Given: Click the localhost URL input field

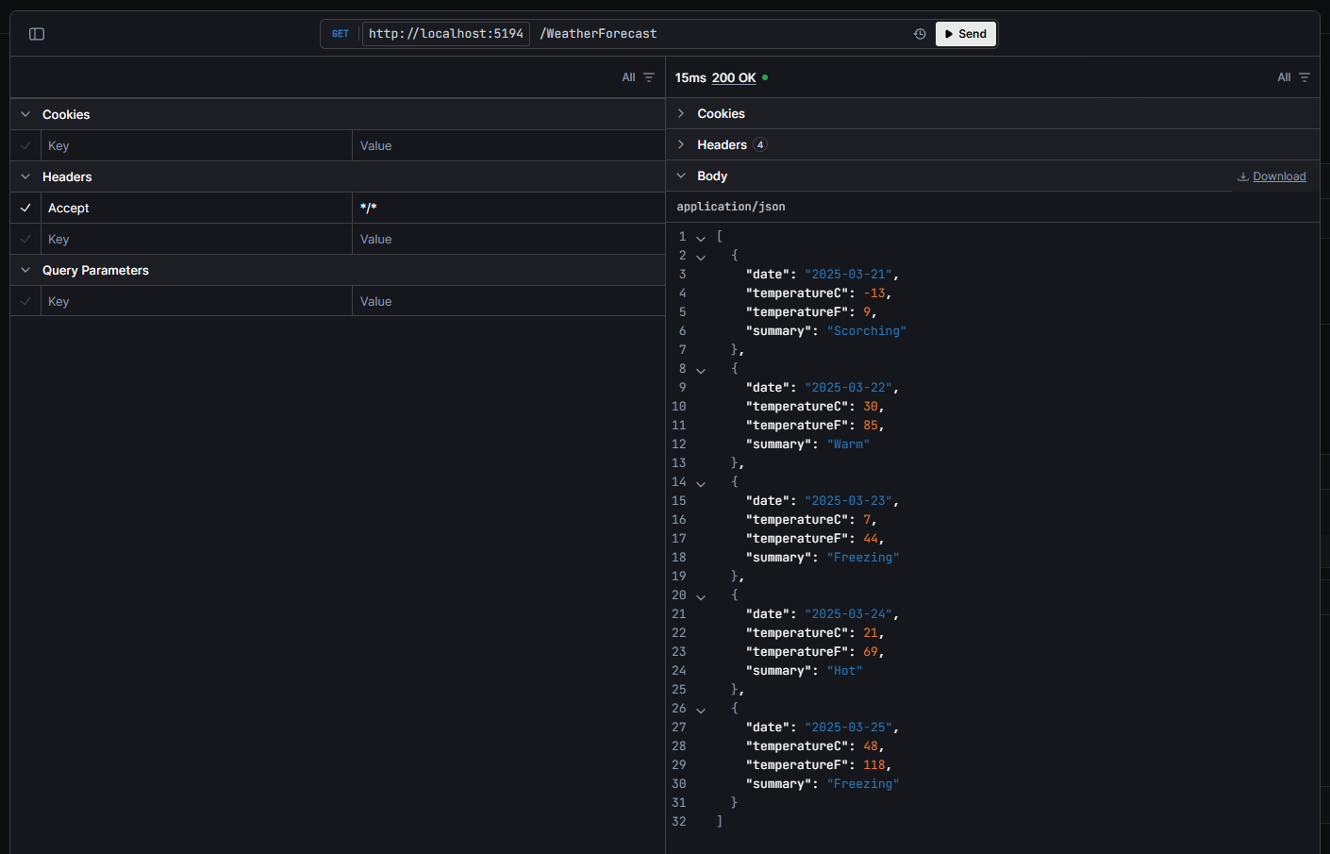Looking at the screenshot, I should pyautogui.click(x=445, y=33).
